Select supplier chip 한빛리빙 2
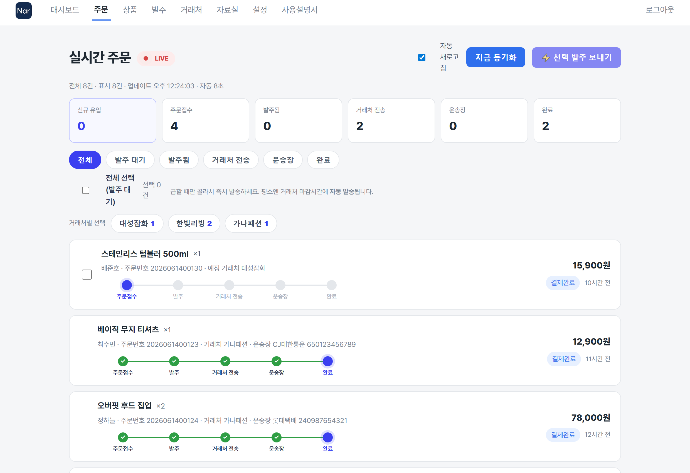690x473 pixels. [x=194, y=223]
